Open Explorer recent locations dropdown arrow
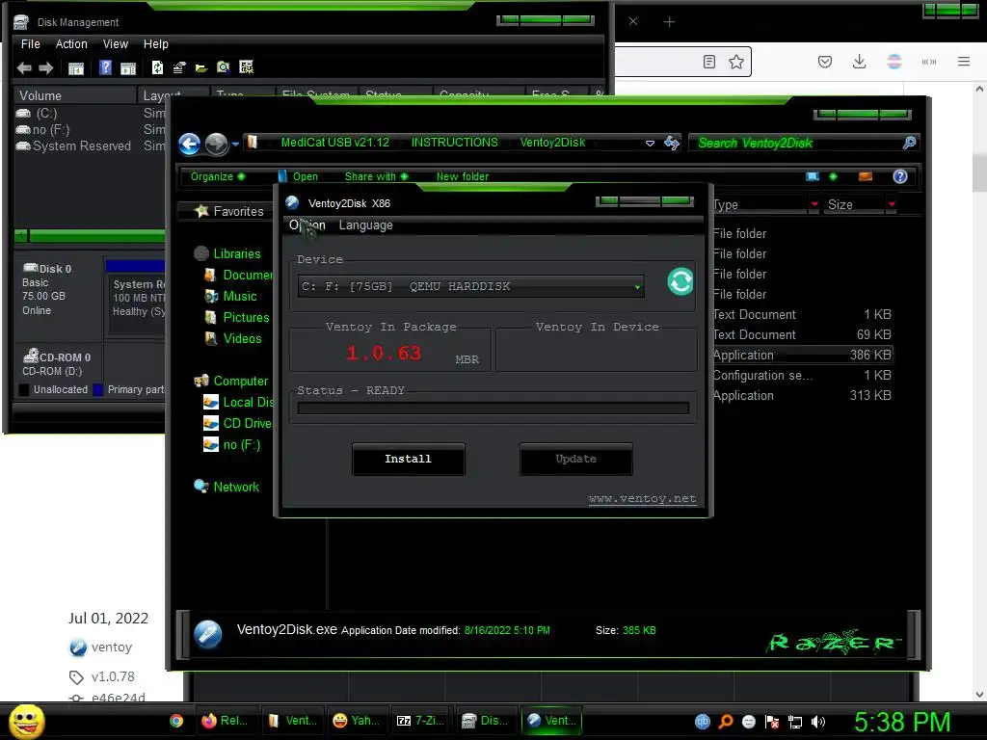Screen dimensions: 987x740 point(235,145)
